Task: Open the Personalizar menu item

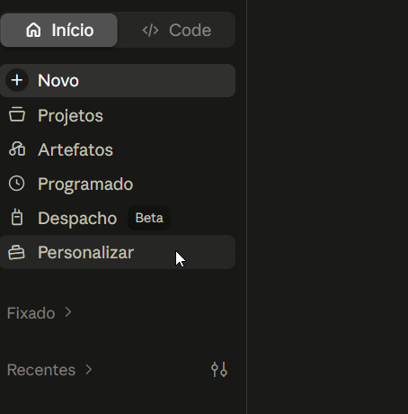Action: 118,252
